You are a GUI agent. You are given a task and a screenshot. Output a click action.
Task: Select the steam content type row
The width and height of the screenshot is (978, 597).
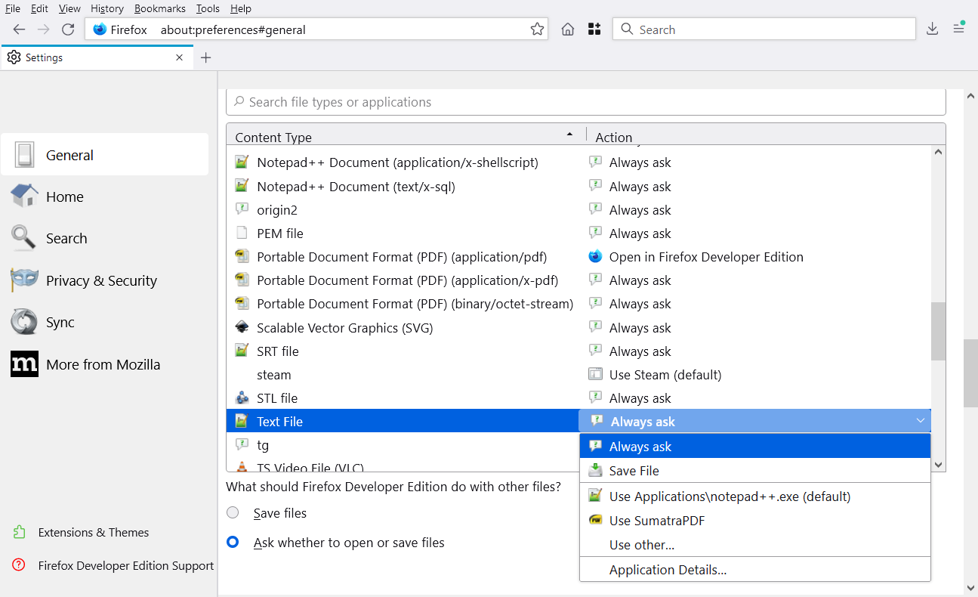578,374
